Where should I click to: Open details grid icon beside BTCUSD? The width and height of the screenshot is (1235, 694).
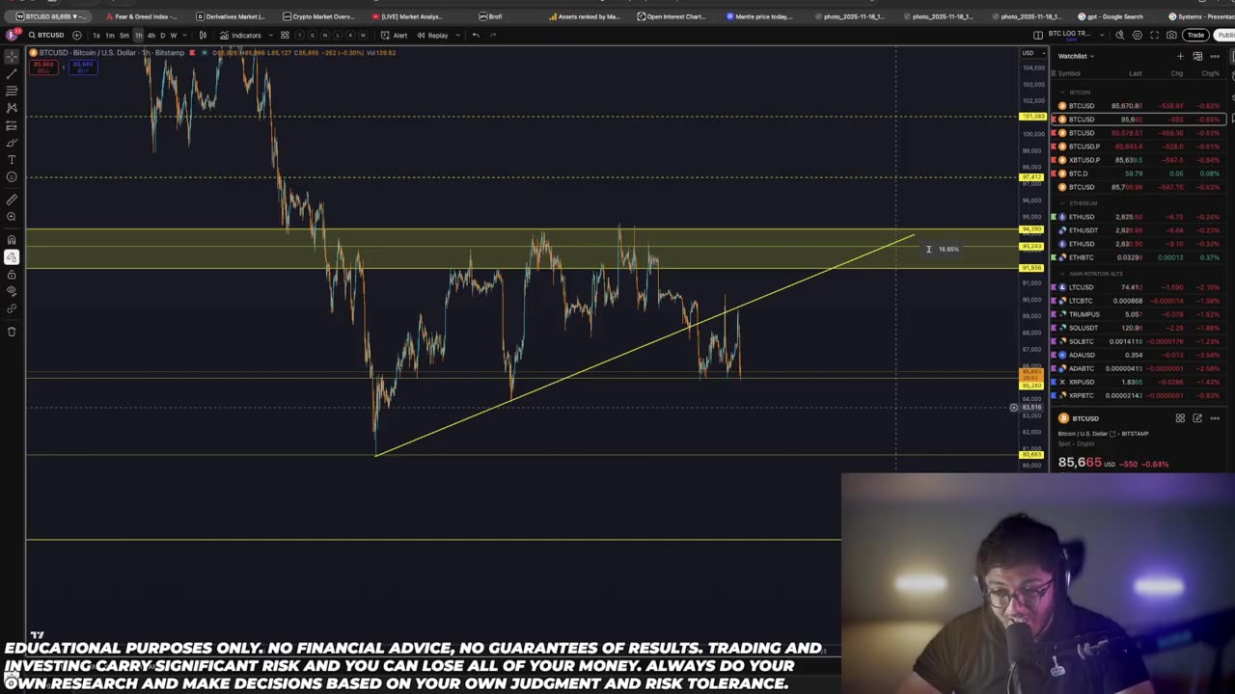point(1180,418)
